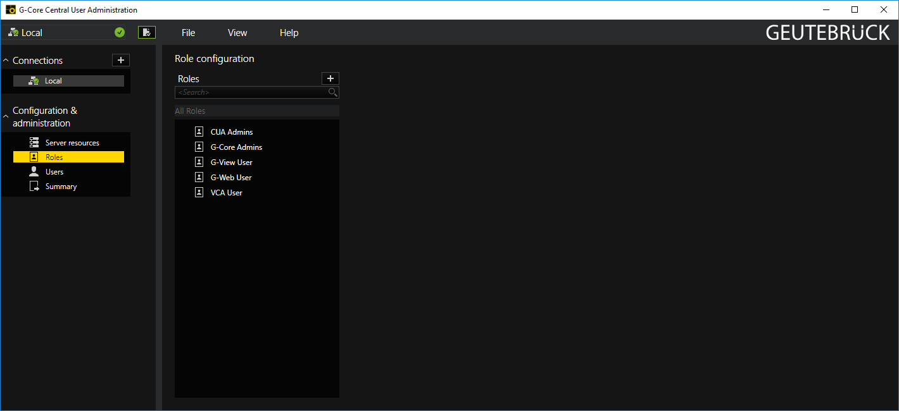The width and height of the screenshot is (899, 411).
Task: Click the search magnifier icon
Action: tap(333, 92)
